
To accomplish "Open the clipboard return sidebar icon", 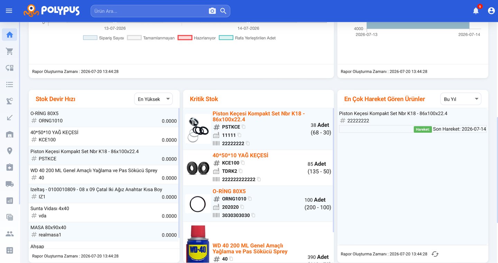I will tap(10, 167).
